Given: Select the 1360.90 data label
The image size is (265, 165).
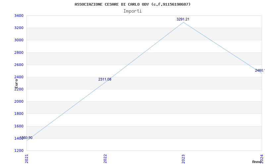Looking at the screenshot, I should pyautogui.click(x=26, y=138).
